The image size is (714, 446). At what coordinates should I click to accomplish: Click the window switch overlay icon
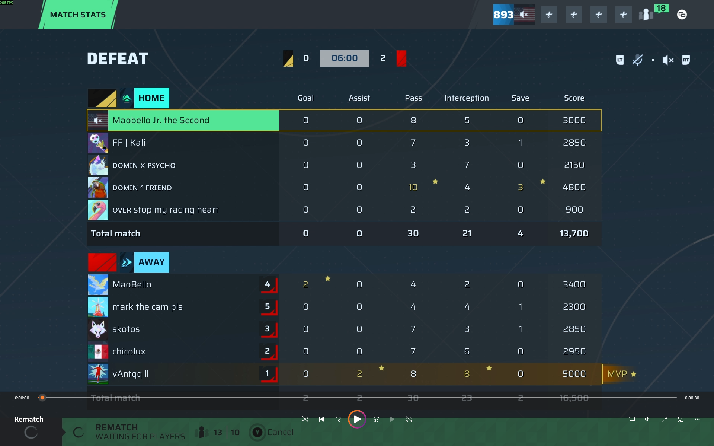coord(682,15)
